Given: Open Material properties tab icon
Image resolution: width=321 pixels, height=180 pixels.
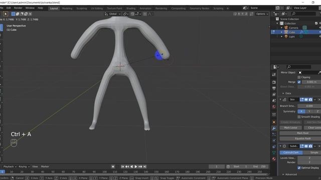Looking at the screenshot, I should point(274,159).
